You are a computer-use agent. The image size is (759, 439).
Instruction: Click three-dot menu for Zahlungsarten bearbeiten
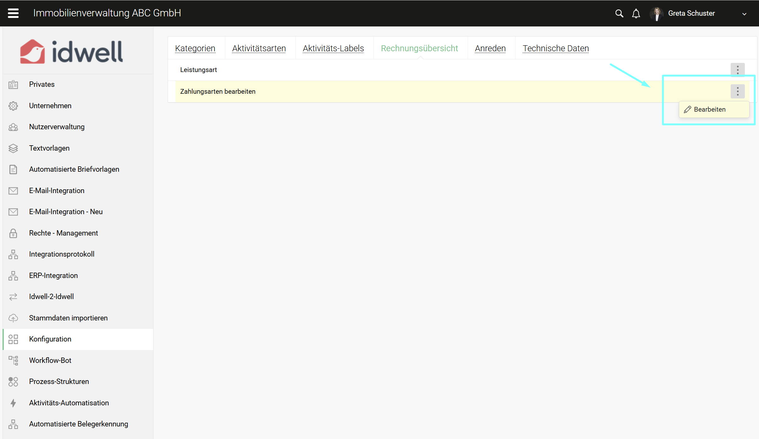(737, 92)
